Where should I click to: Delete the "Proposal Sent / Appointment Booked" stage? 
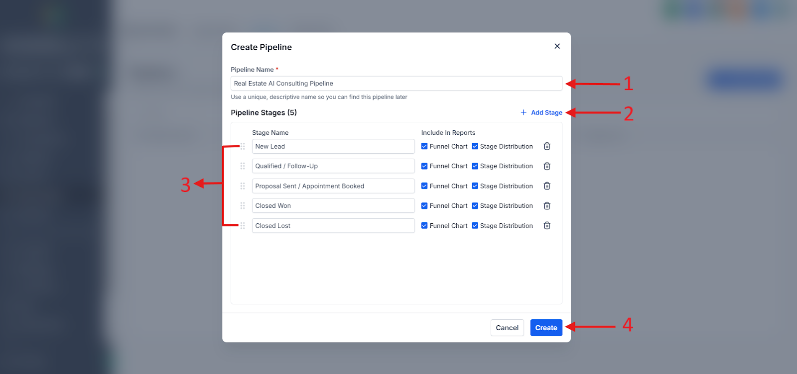point(546,186)
